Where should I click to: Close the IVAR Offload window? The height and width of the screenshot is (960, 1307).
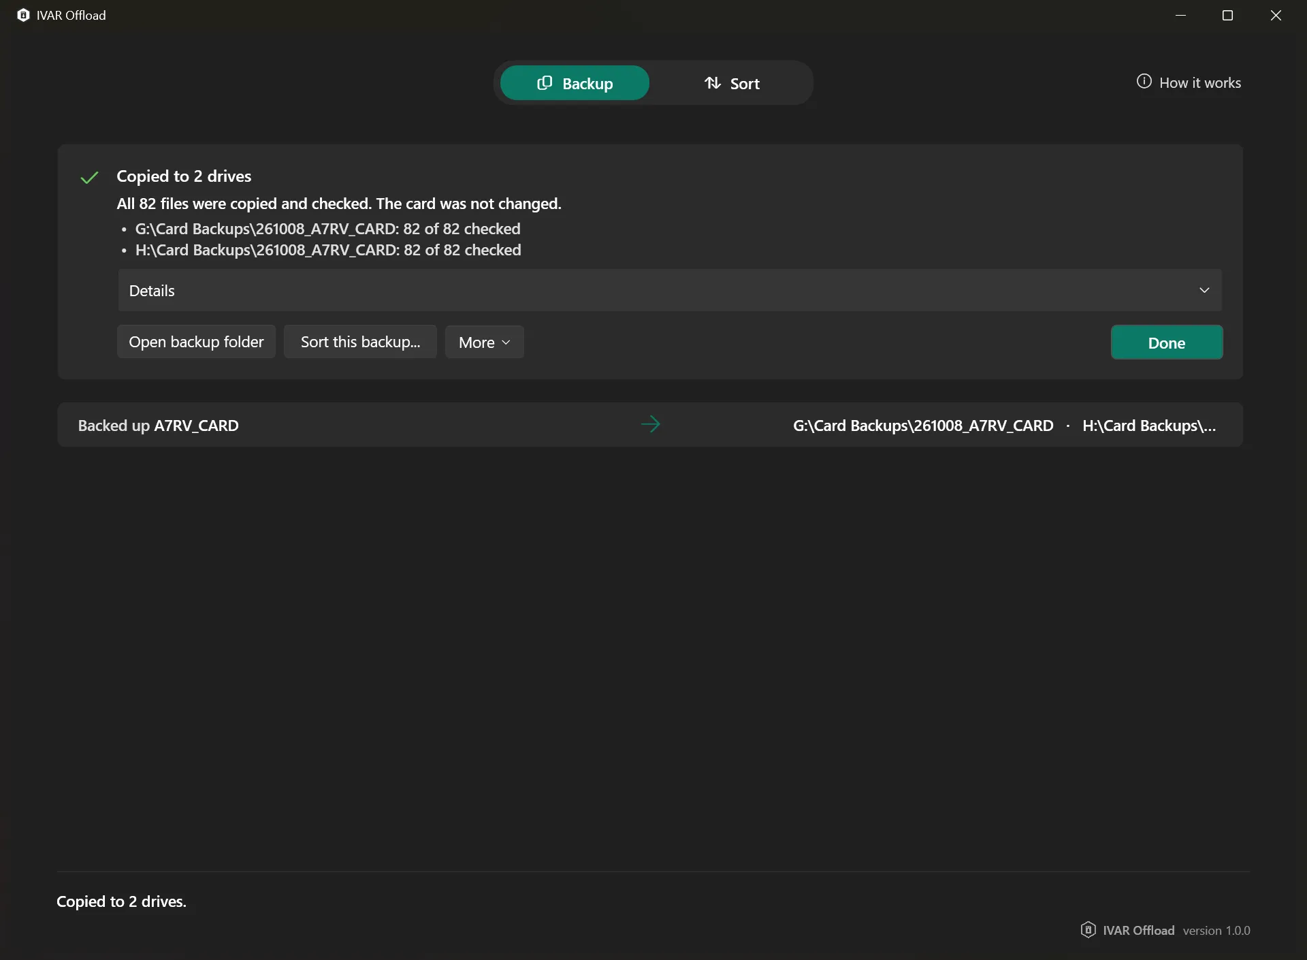pyautogui.click(x=1276, y=15)
